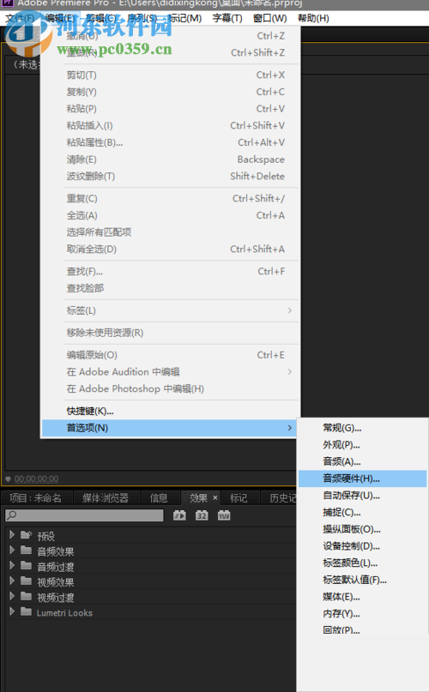Expand the 预设 folder
This screenshot has width=429, height=692.
point(12,535)
